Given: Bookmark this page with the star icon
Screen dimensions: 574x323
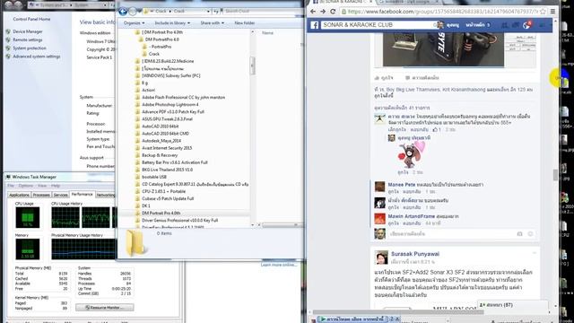Looking at the screenshot, I should (543, 12).
